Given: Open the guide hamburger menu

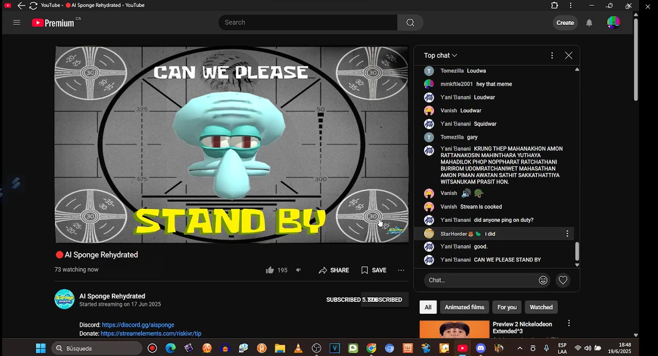Looking at the screenshot, I should click(x=16, y=22).
